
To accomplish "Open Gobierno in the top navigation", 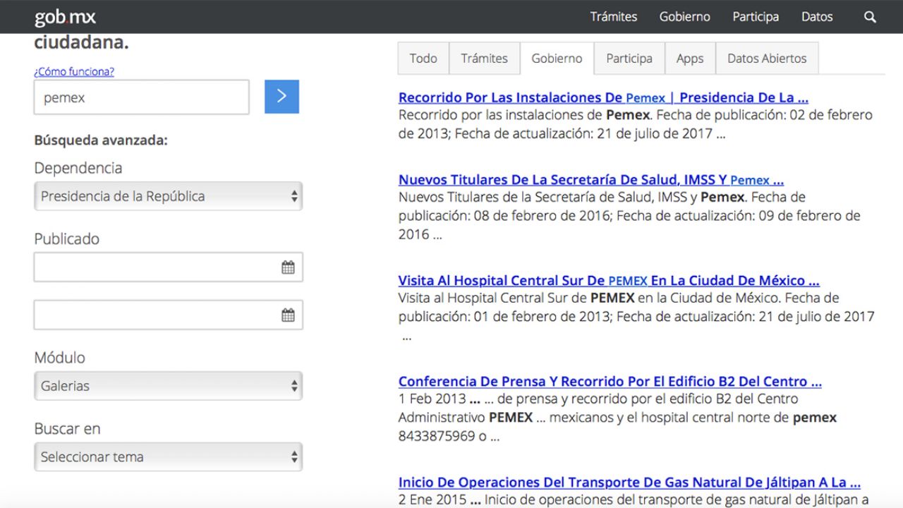I will click(685, 17).
